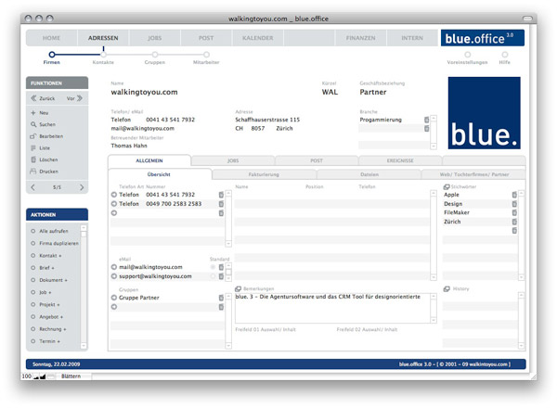Viewport: 557px width, 408px height.
Task: Go to Gruppen section
Action: coord(154,57)
